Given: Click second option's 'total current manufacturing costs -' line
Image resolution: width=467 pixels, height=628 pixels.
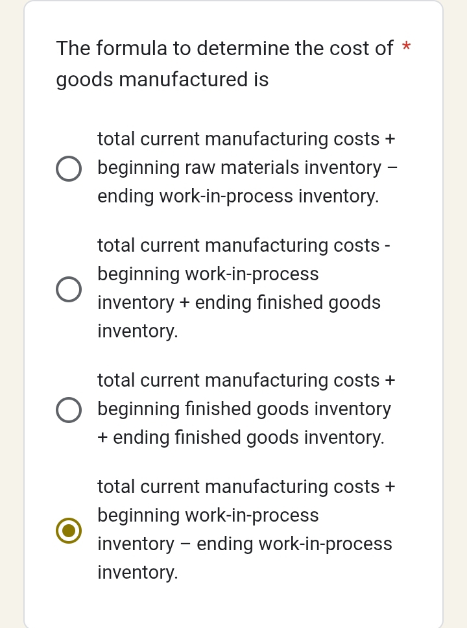Looking at the screenshot, I should coord(244,246).
